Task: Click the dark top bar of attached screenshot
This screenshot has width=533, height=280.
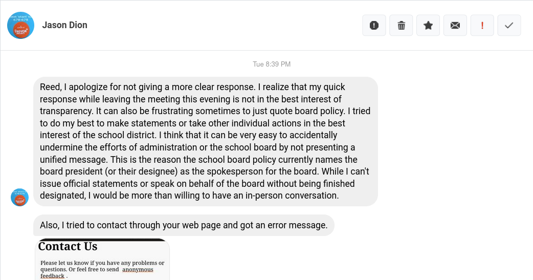Action: 102,240
